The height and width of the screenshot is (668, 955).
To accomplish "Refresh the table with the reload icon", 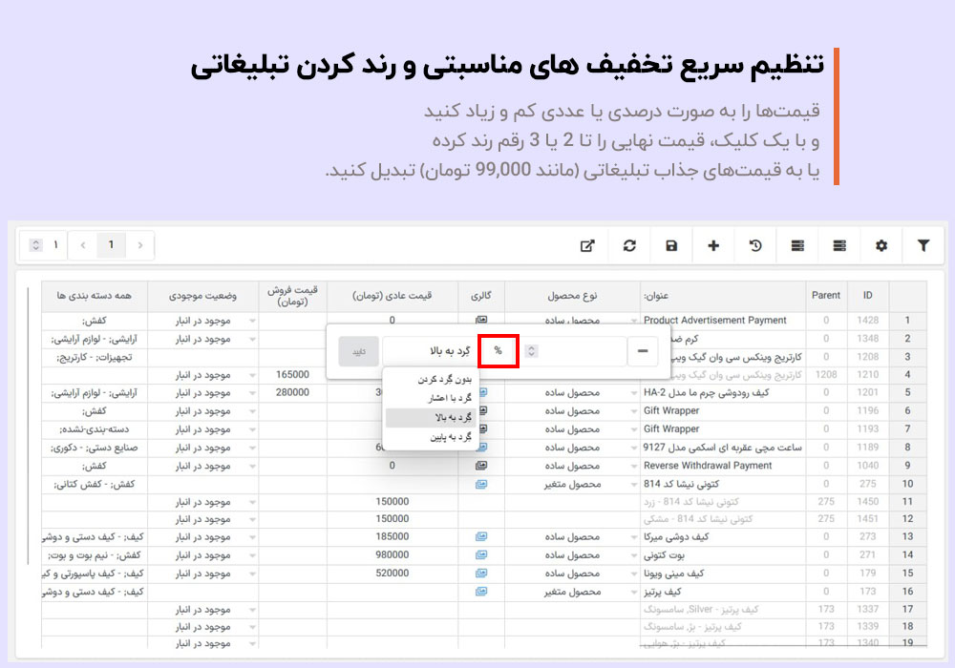I will pyautogui.click(x=629, y=246).
